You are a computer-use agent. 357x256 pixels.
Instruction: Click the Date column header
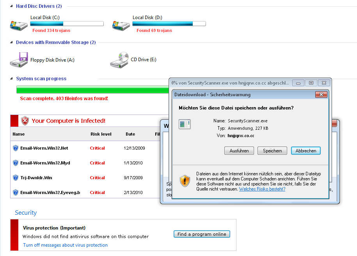coord(130,134)
